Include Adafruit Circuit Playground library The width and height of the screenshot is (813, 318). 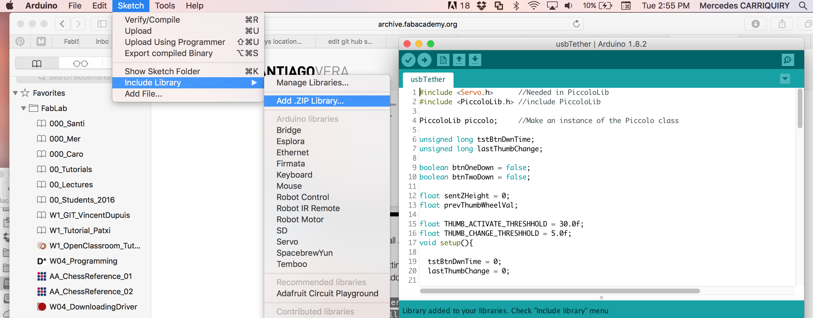pyautogui.click(x=327, y=293)
